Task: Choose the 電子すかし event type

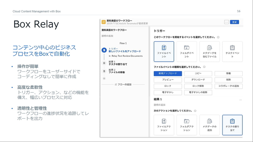Action: coord(168,92)
